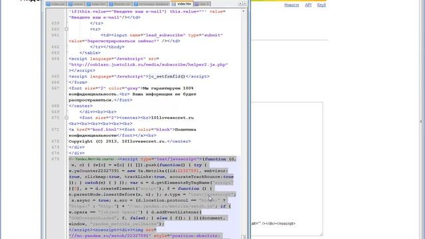Click line number 667 in the margin

tap(55, 88)
